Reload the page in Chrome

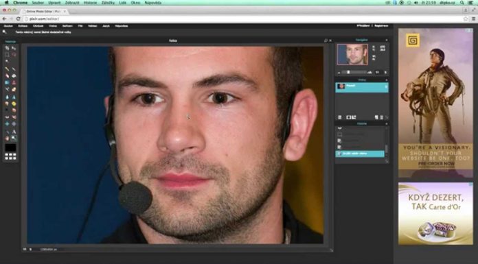point(18,19)
